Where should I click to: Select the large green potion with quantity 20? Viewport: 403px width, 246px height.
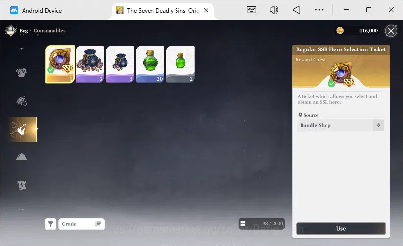point(151,64)
